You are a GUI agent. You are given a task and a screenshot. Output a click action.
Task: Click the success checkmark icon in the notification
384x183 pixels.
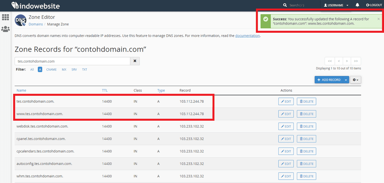click(x=266, y=19)
